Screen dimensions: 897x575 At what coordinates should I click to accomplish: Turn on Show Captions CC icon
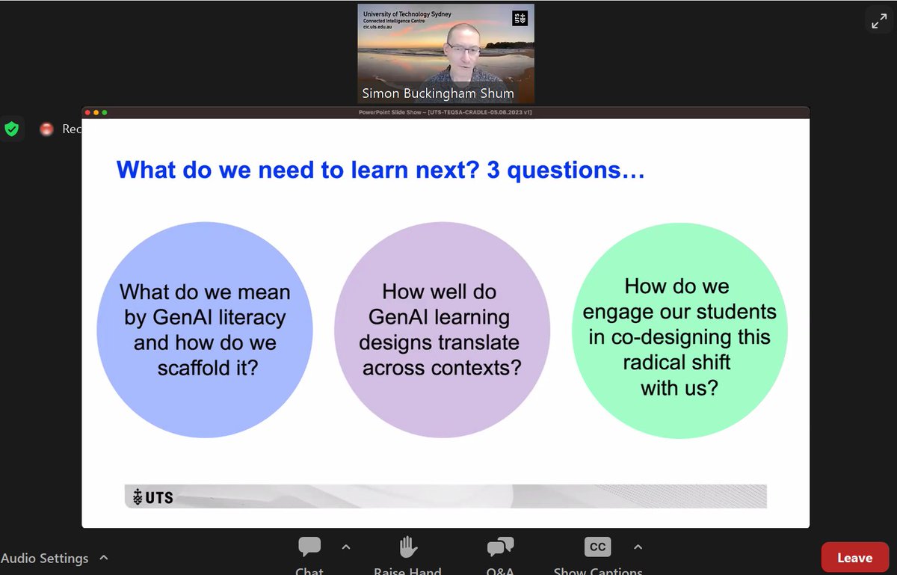pos(597,547)
